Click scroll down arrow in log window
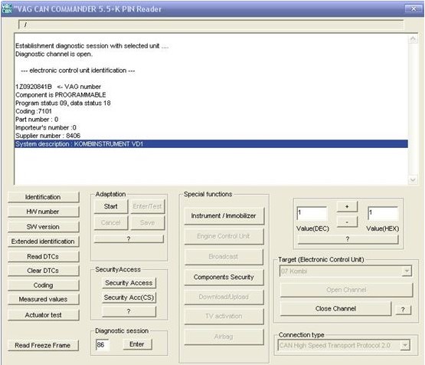The image size is (425, 365). click(x=413, y=179)
